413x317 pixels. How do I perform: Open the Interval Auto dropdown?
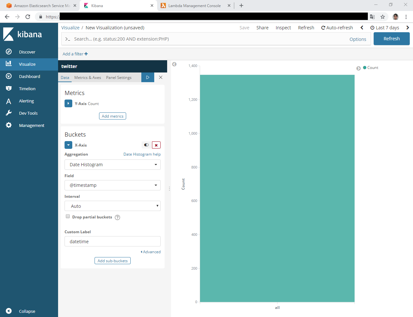[112, 206]
